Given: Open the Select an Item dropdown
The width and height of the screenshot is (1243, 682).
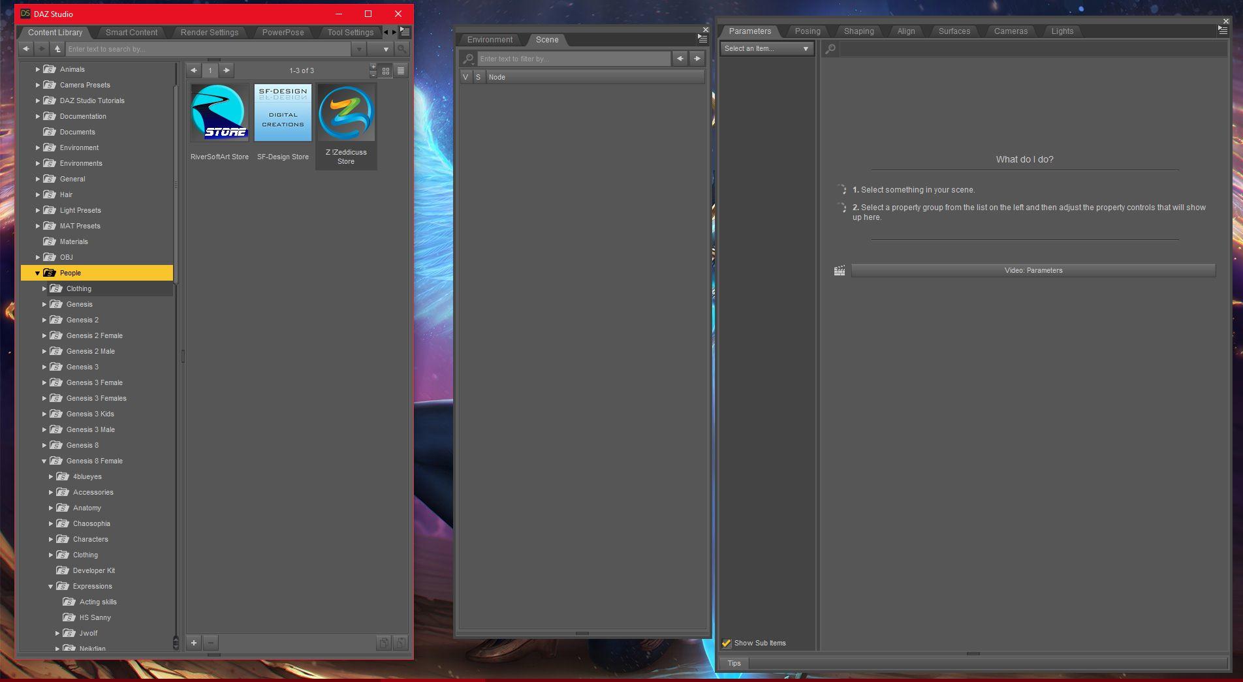Looking at the screenshot, I should (x=766, y=49).
